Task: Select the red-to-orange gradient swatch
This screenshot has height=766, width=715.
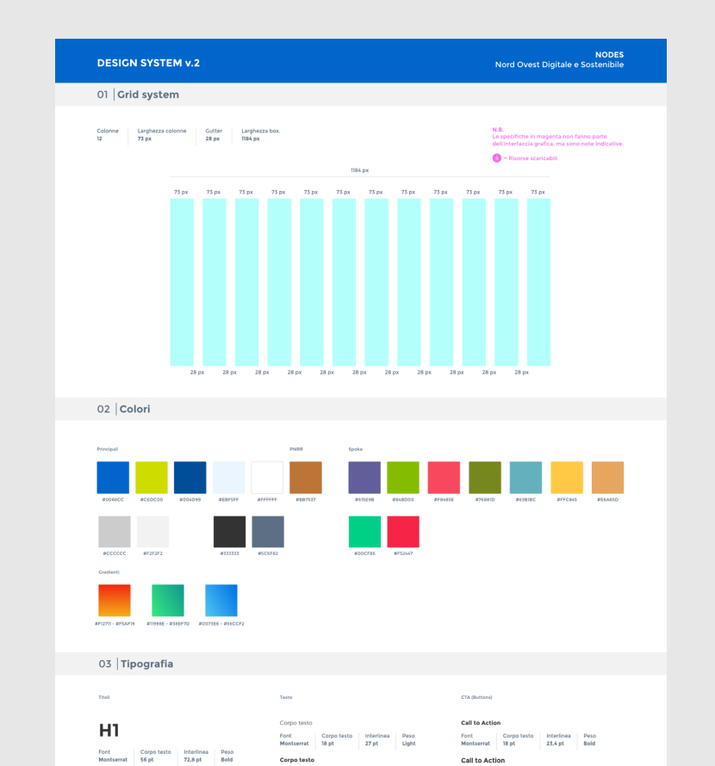Action: [115, 601]
